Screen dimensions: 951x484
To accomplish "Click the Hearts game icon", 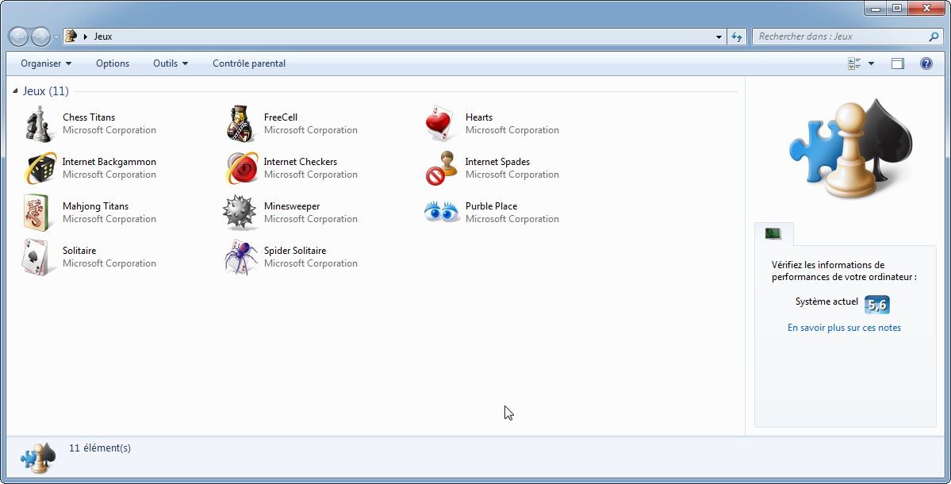I will tap(441, 124).
